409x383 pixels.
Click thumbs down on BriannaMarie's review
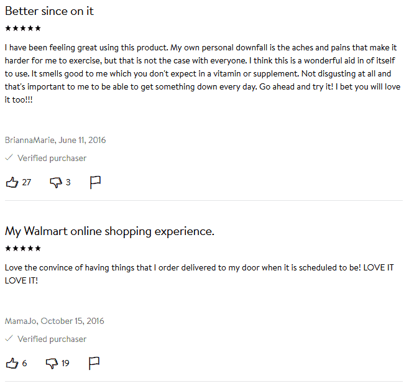coord(56,182)
